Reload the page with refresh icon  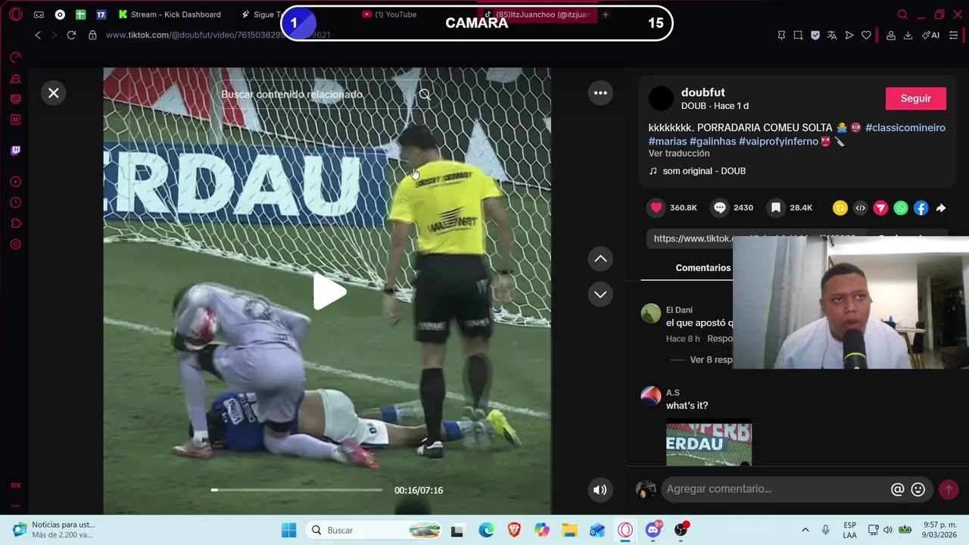click(x=71, y=35)
